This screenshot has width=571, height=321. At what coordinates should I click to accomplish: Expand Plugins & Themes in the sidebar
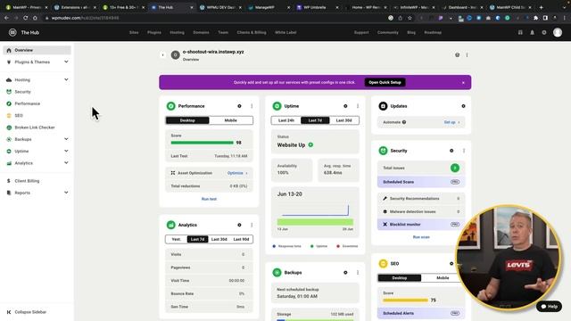point(66,62)
